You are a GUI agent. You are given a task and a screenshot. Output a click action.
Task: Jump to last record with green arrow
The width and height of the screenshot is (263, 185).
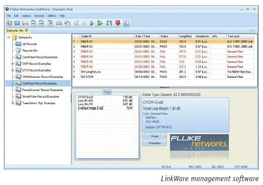point(100,23)
